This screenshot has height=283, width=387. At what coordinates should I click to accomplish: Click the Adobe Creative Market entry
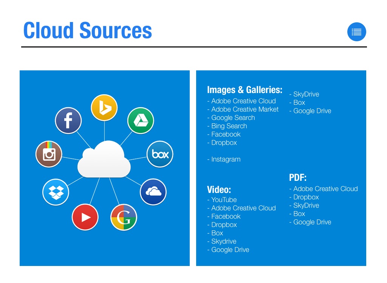tap(245, 109)
